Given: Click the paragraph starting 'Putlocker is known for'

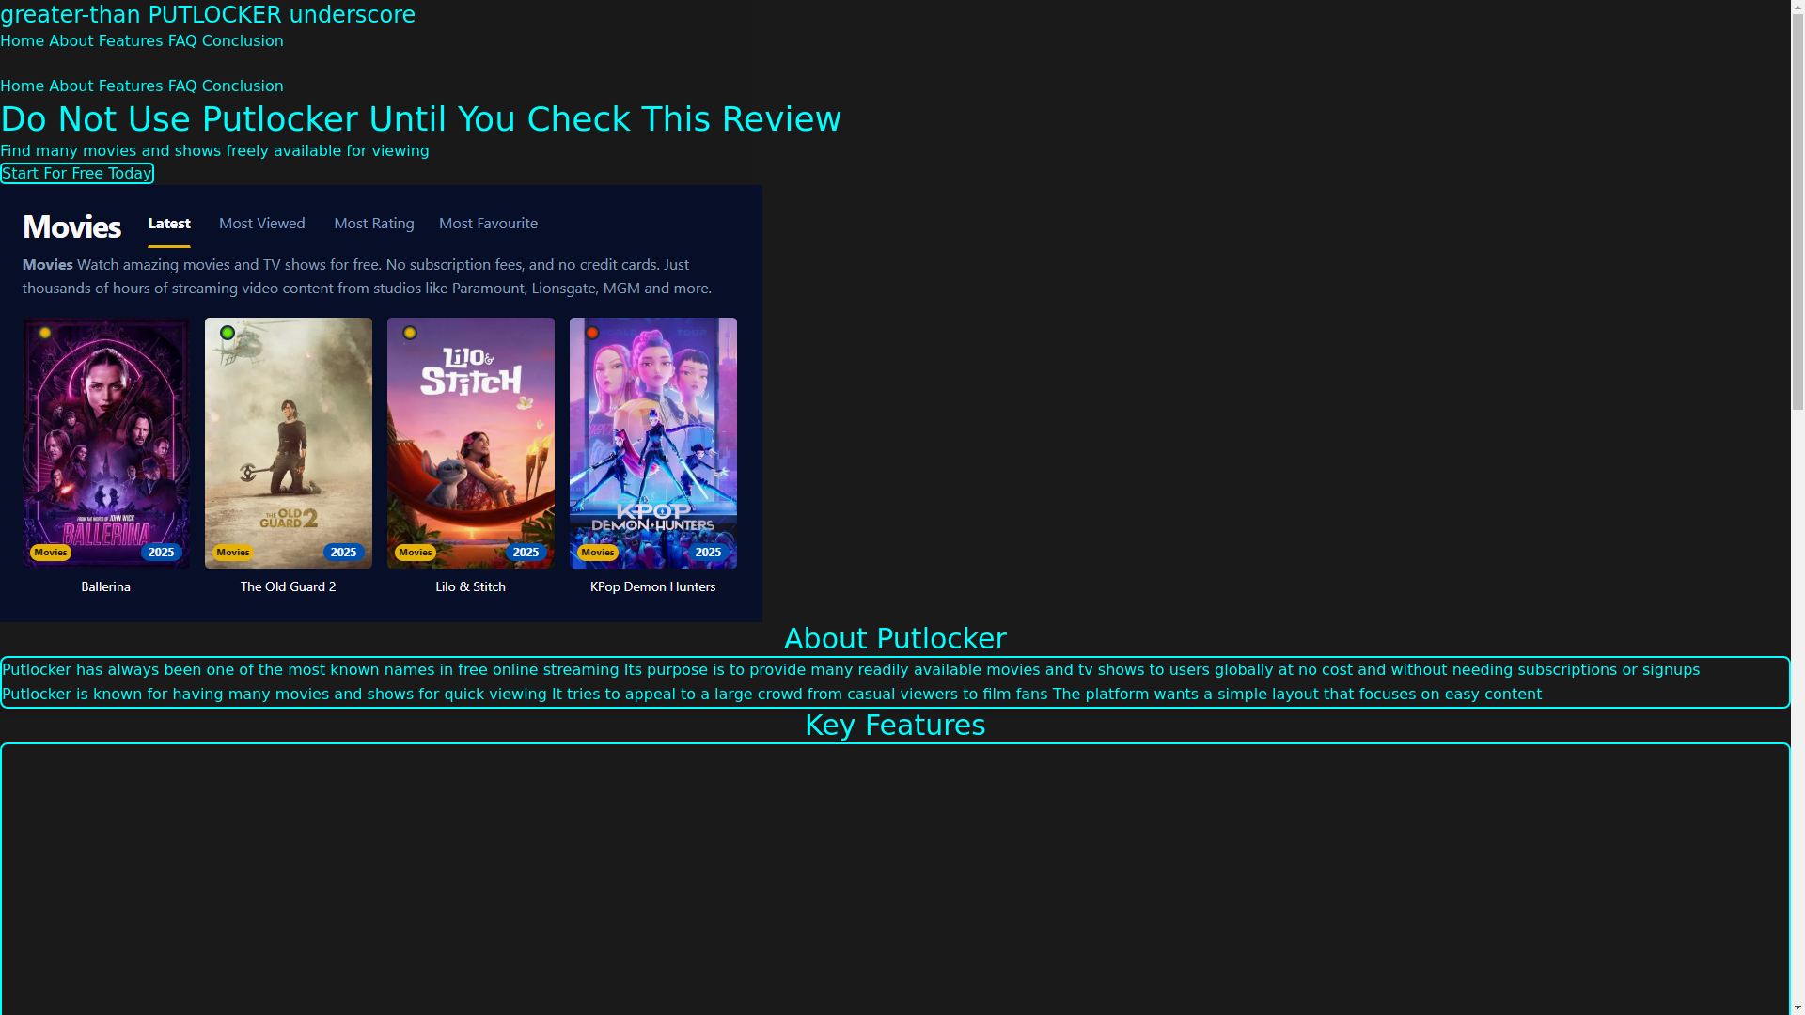Looking at the screenshot, I should click(772, 695).
